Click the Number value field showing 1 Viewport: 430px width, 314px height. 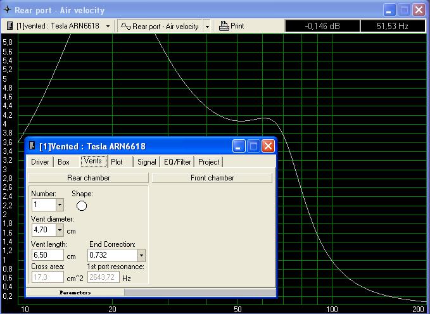44,204
